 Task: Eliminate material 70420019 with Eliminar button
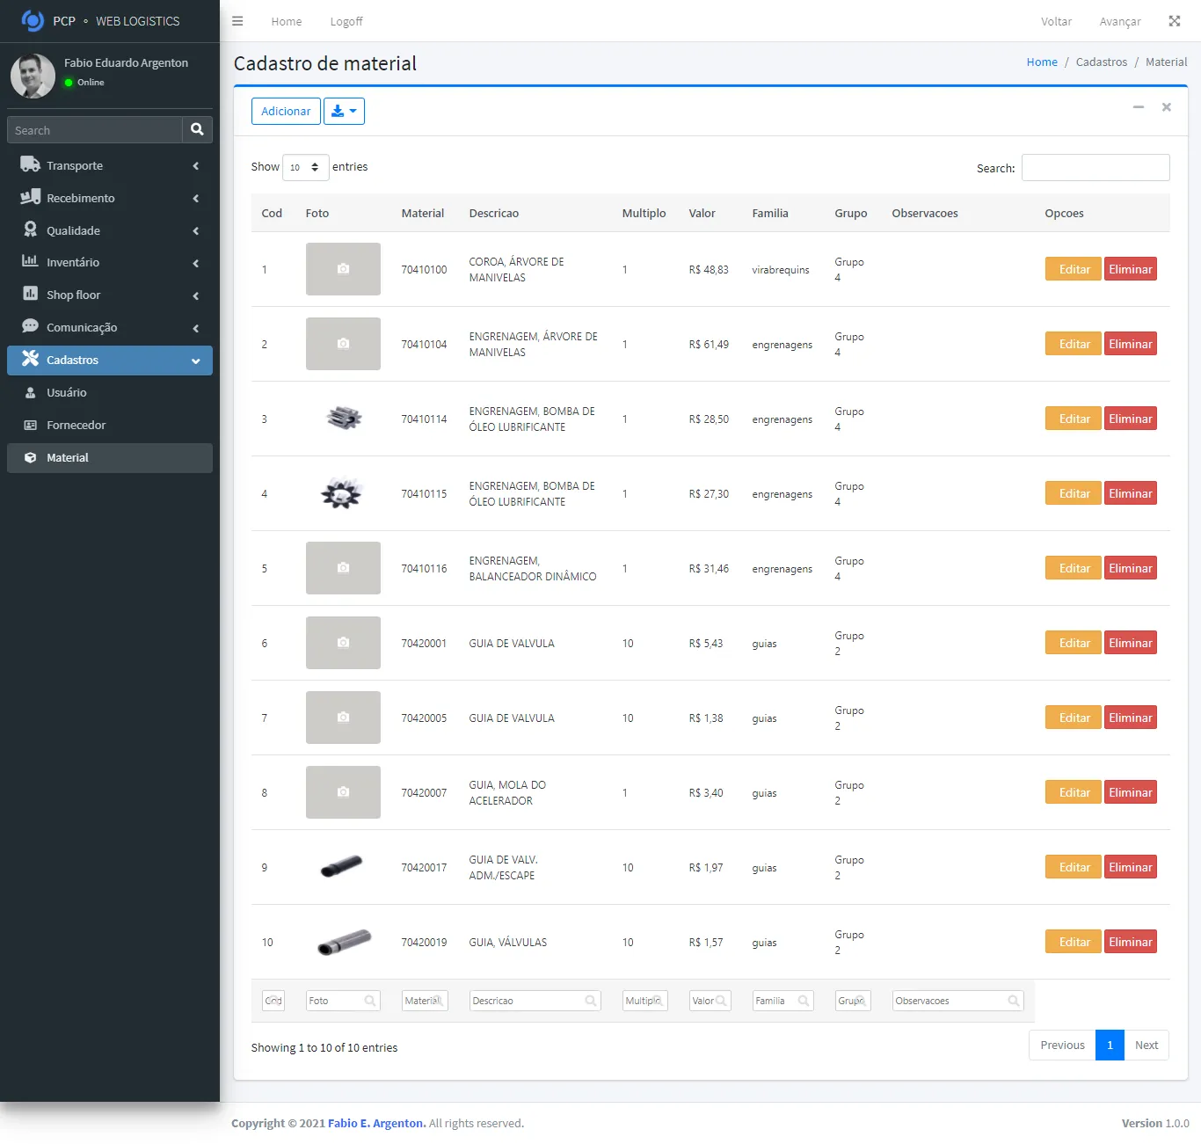pyautogui.click(x=1130, y=942)
